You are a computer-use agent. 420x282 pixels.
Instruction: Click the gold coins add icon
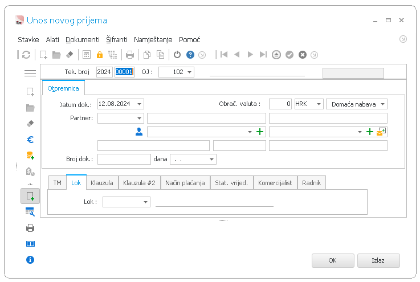pyautogui.click(x=30, y=156)
